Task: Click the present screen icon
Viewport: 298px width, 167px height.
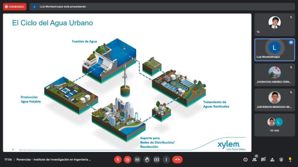Action: tap(157, 159)
